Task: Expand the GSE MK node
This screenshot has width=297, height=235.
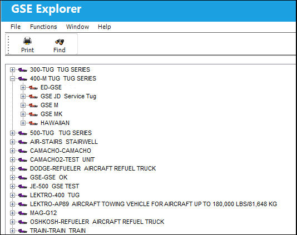Action: 23,114
